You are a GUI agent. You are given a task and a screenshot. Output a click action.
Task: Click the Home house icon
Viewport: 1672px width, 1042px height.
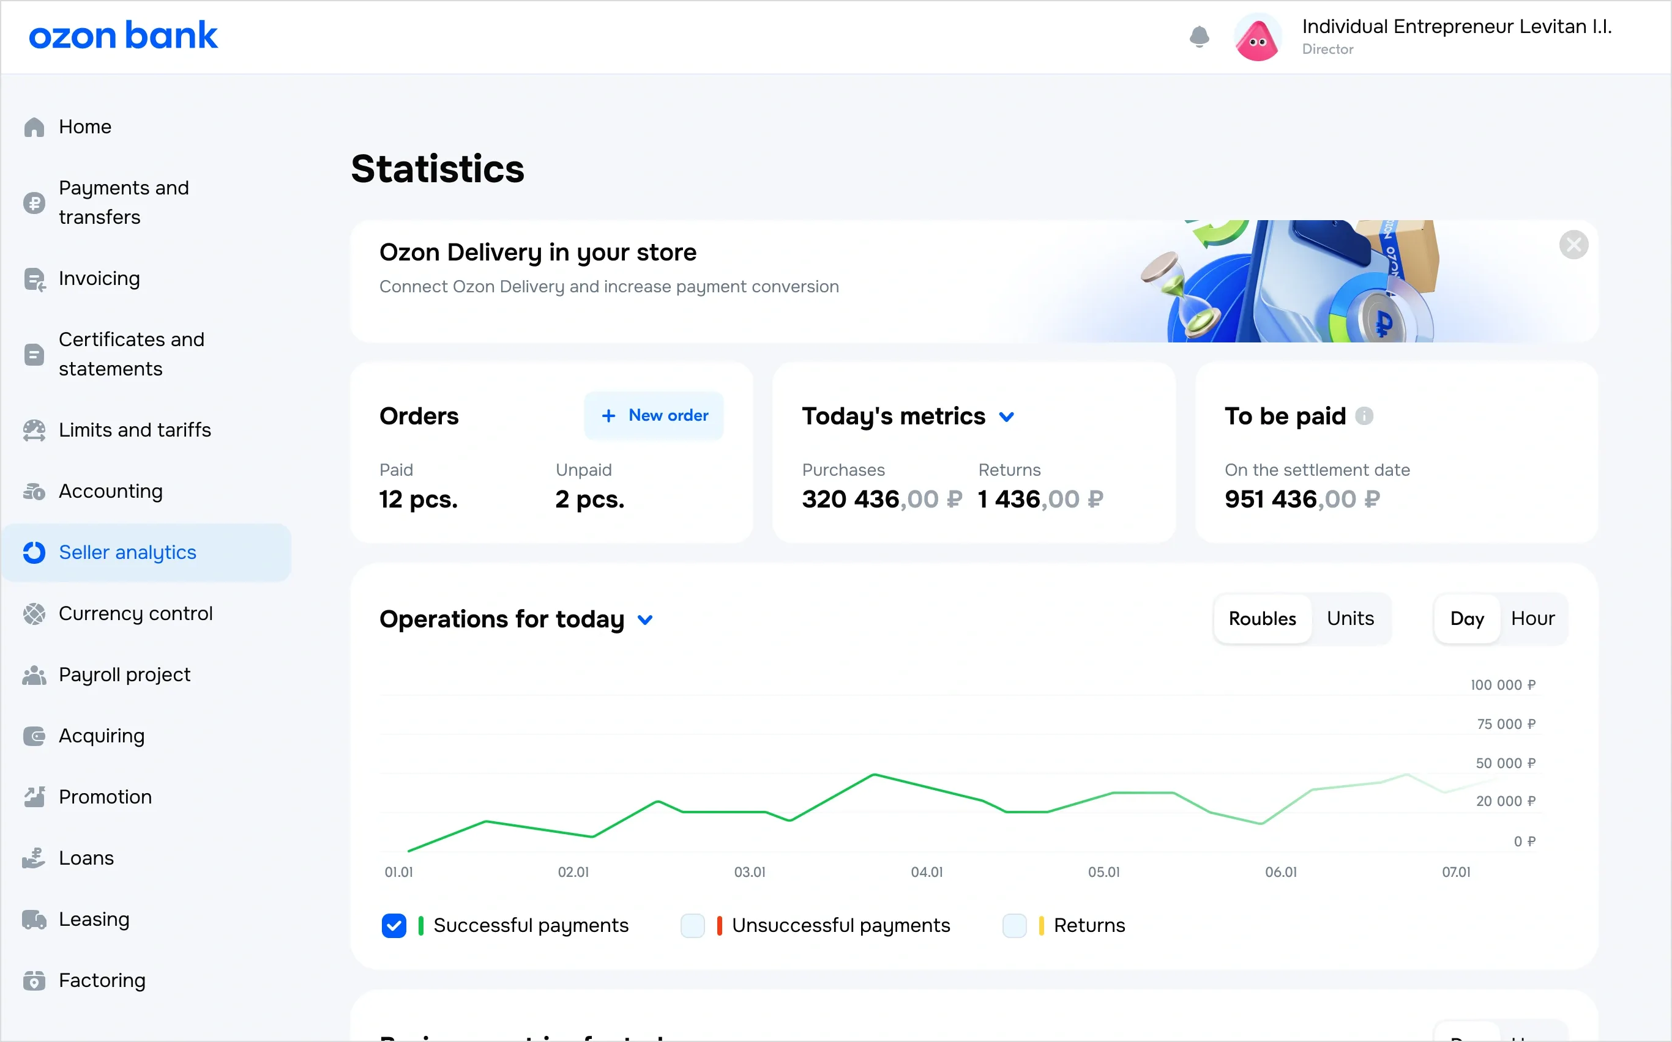(34, 127)
